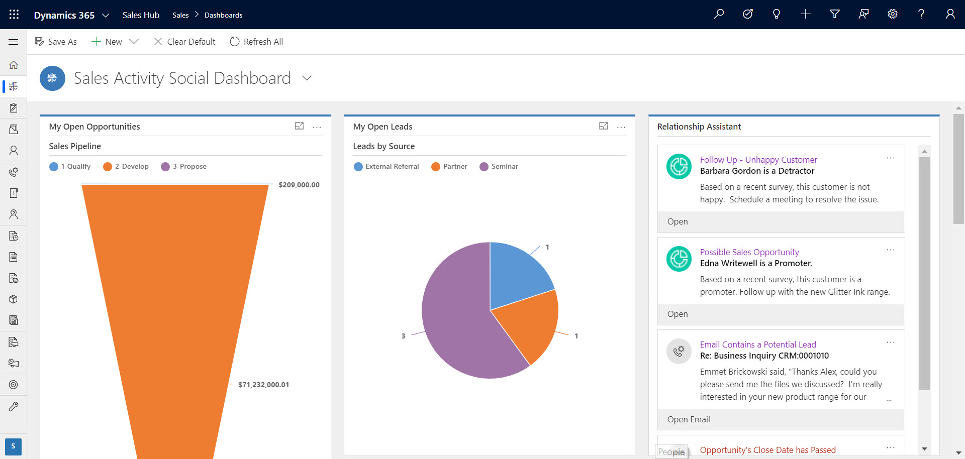This screenshot has width=965, height=459.
Task: Toggle the External Referral legend item
Action: (x=386, y=166)
